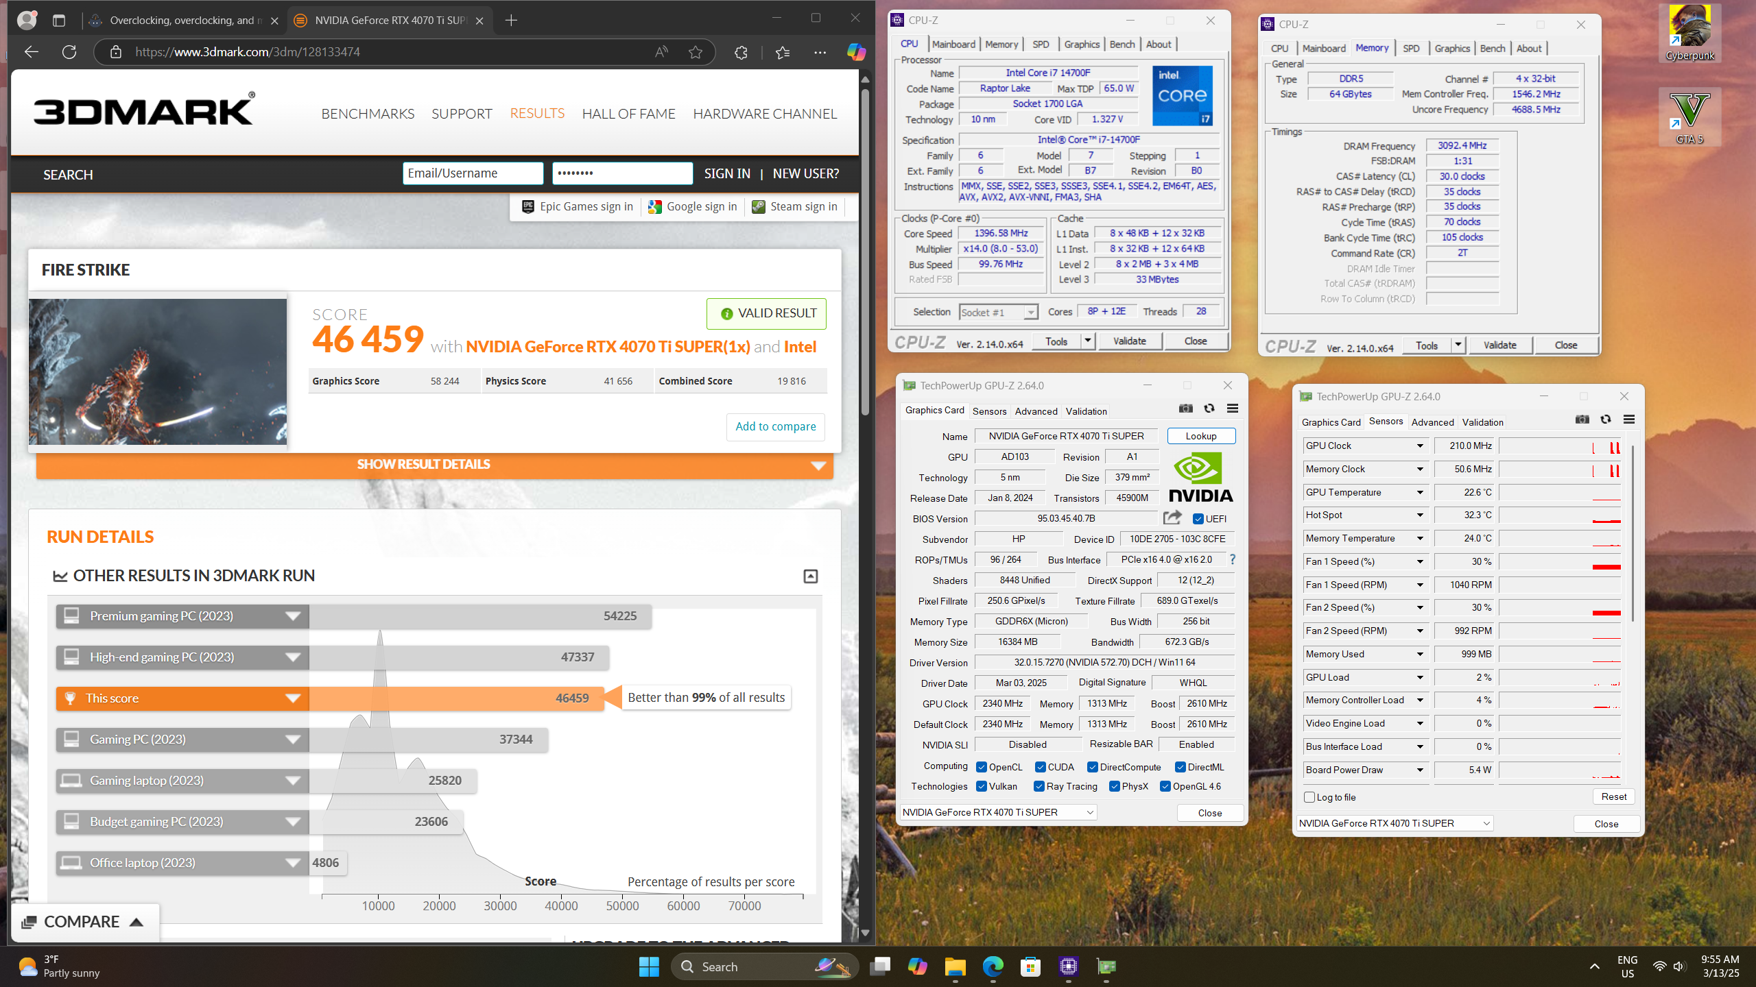Toggle CUDA checkbox in GPU-Z
The width and height of the screenshot is (1756, 987).
1041,767
